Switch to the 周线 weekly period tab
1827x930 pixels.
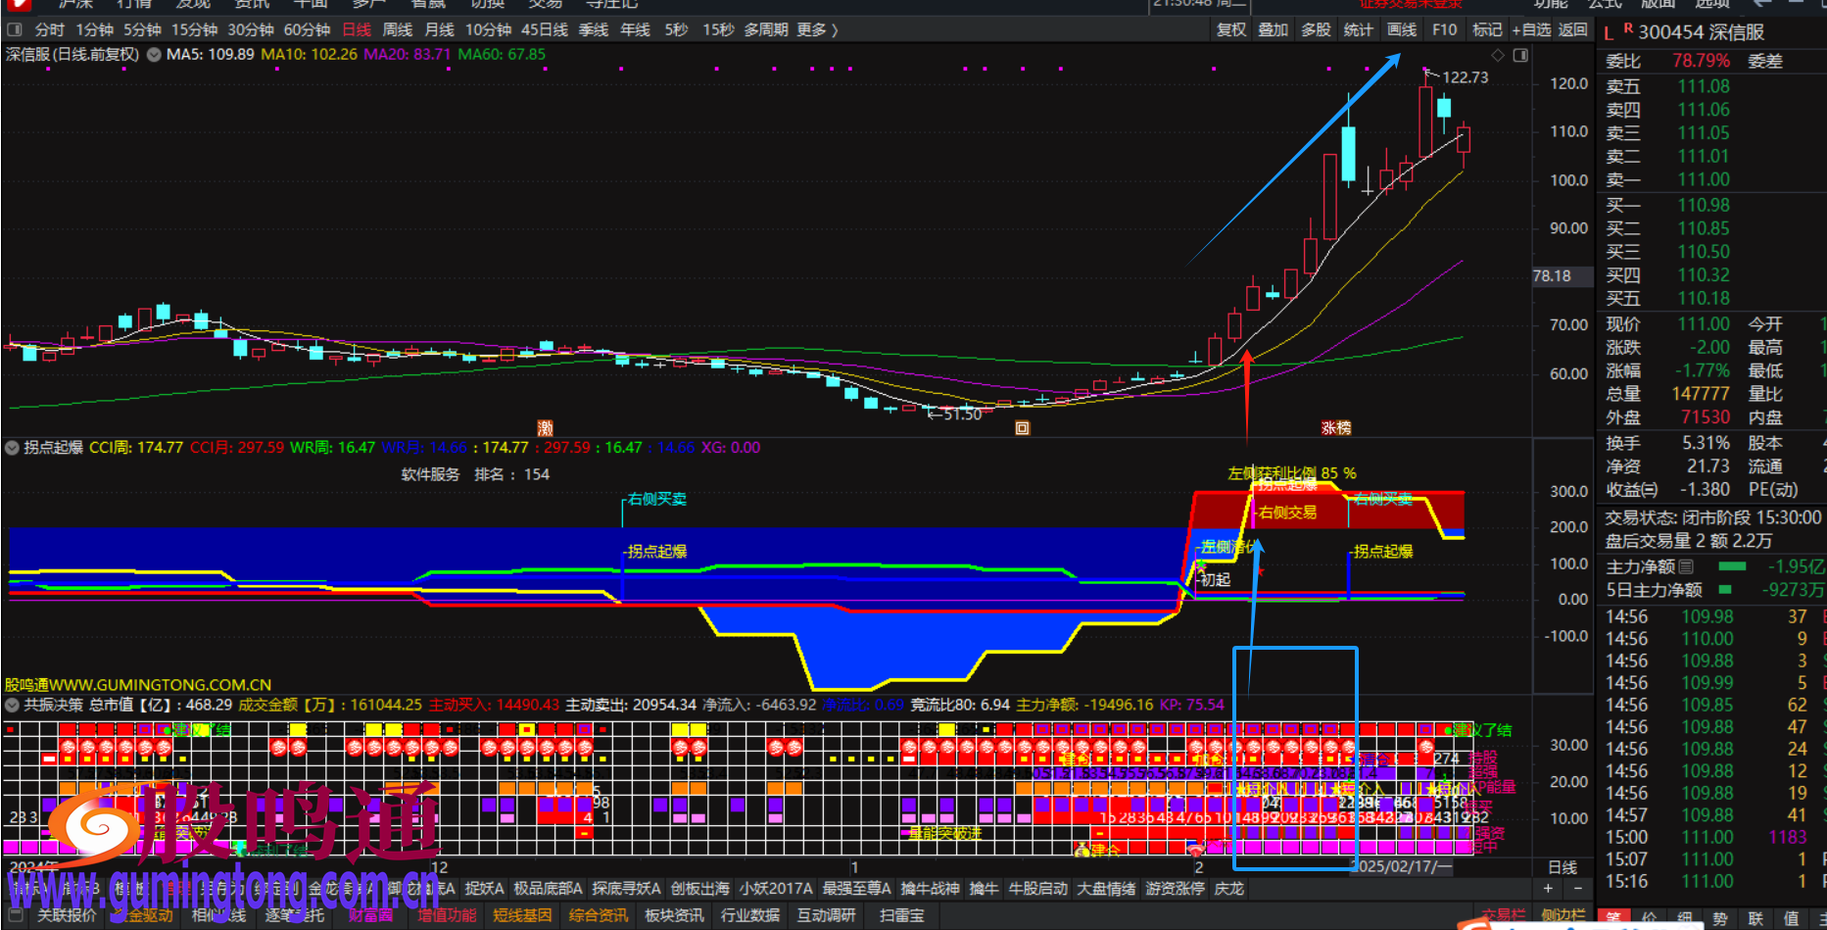[397, 30]
